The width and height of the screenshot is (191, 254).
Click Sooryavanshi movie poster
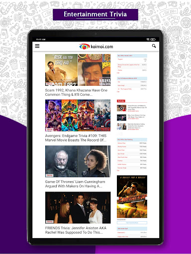(132, 196)
